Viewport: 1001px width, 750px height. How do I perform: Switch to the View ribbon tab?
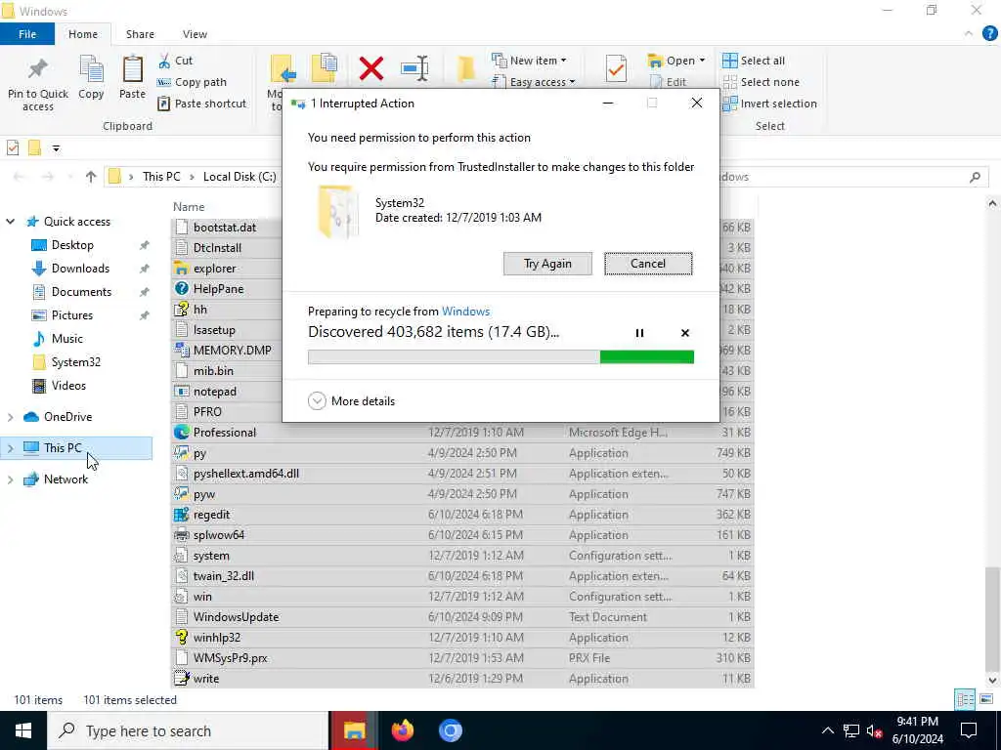click(x=195, y=34)
